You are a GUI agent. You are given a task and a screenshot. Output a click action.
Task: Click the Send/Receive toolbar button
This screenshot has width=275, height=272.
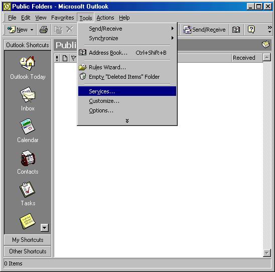click(204, 30)
